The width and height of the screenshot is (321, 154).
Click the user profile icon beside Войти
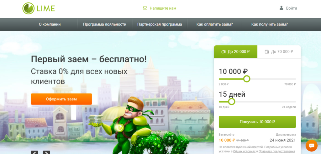coord(282,8)
